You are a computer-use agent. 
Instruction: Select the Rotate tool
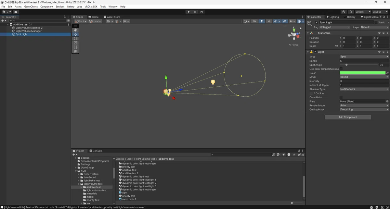point(75,39)
